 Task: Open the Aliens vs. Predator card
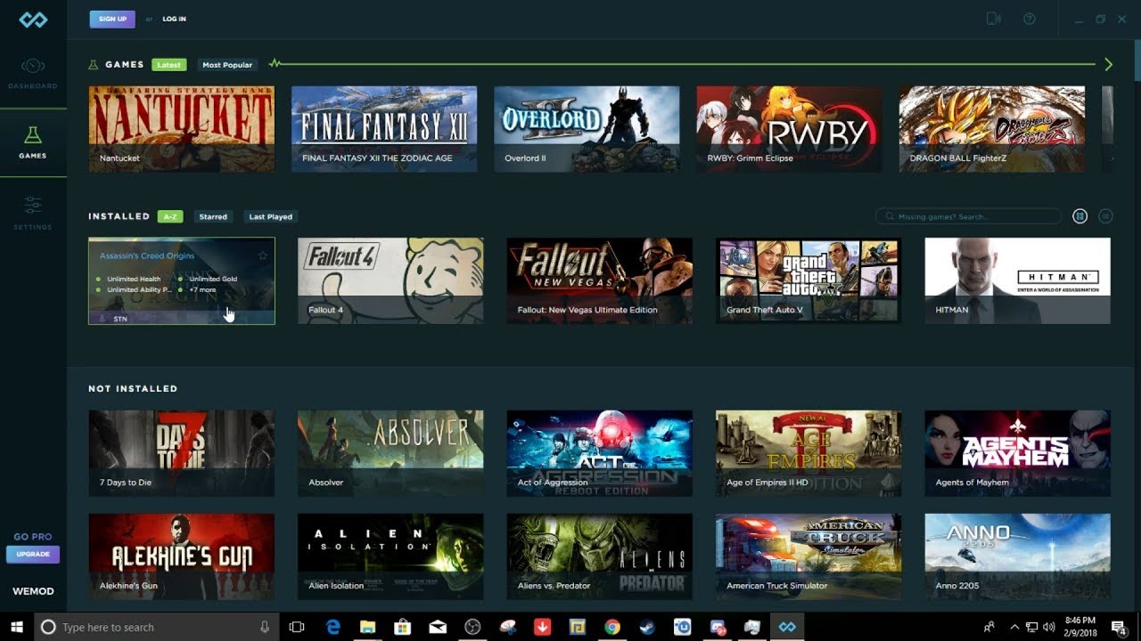coord(600,556)
